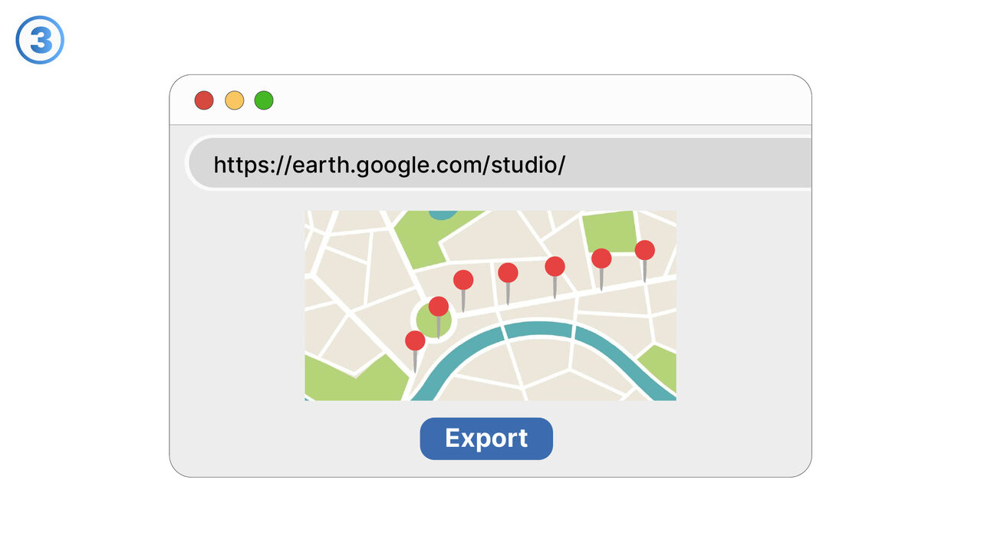Click the red close button
The height and width of the screenshot is (552, 981).
coord(203,100)
